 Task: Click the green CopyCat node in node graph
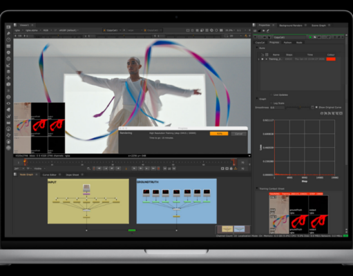coord(132,230)
